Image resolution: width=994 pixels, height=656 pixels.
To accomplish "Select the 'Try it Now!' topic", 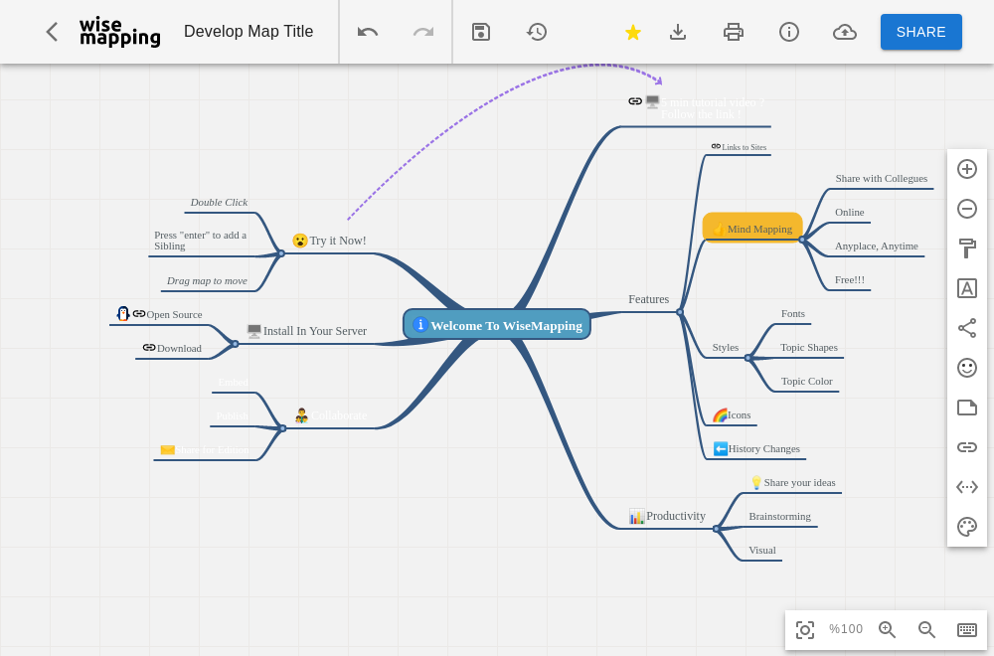I will click(x=338, y=241).
